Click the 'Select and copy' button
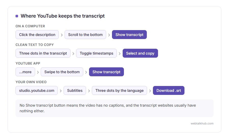Screen dimensions: 229x138 pos(140,53)
